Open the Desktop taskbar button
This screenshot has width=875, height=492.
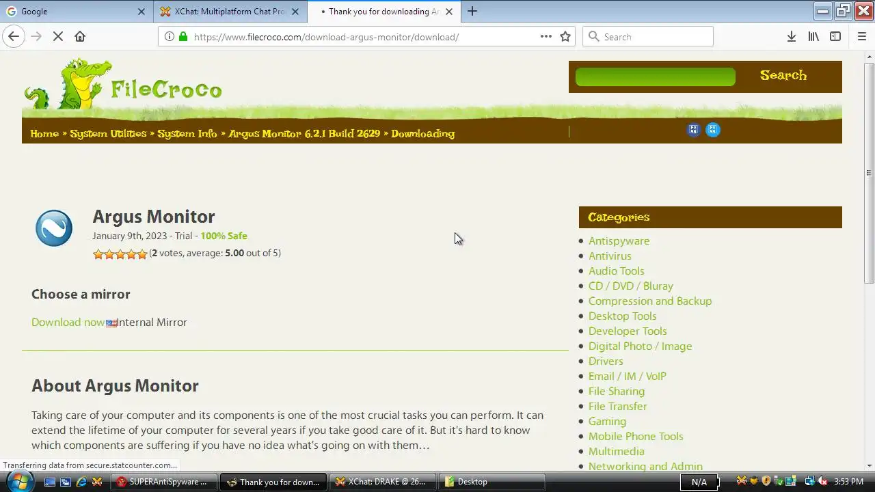492,482
